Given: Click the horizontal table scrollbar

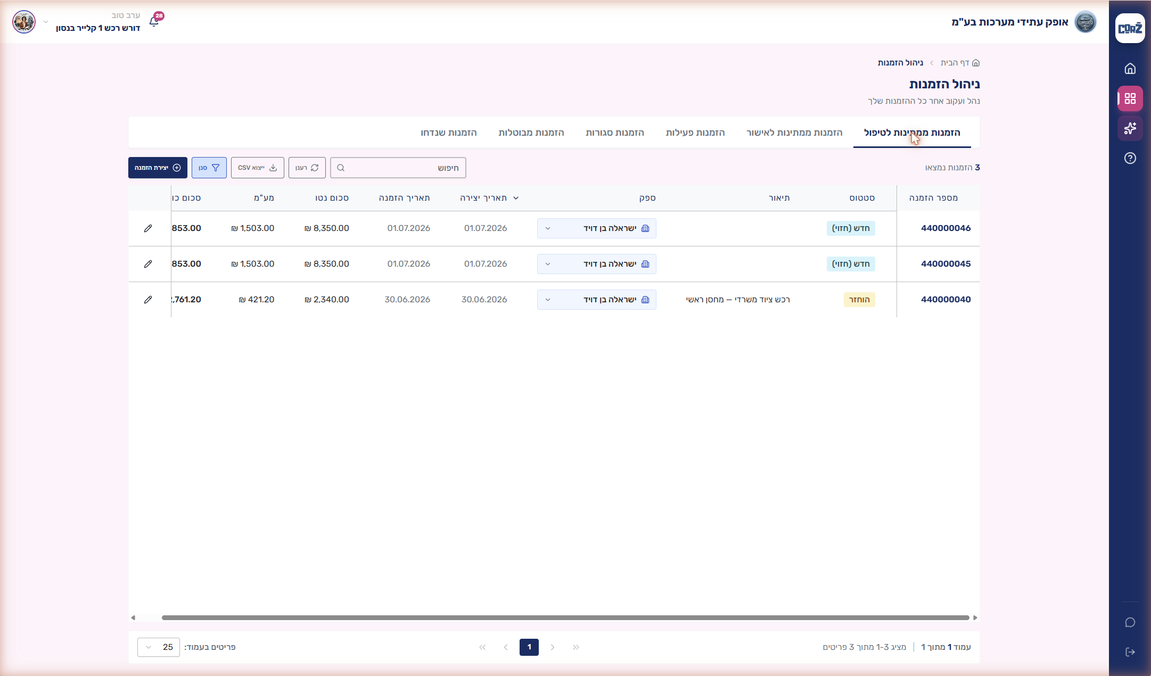Looking at the screenshot, I should point(565,618).
